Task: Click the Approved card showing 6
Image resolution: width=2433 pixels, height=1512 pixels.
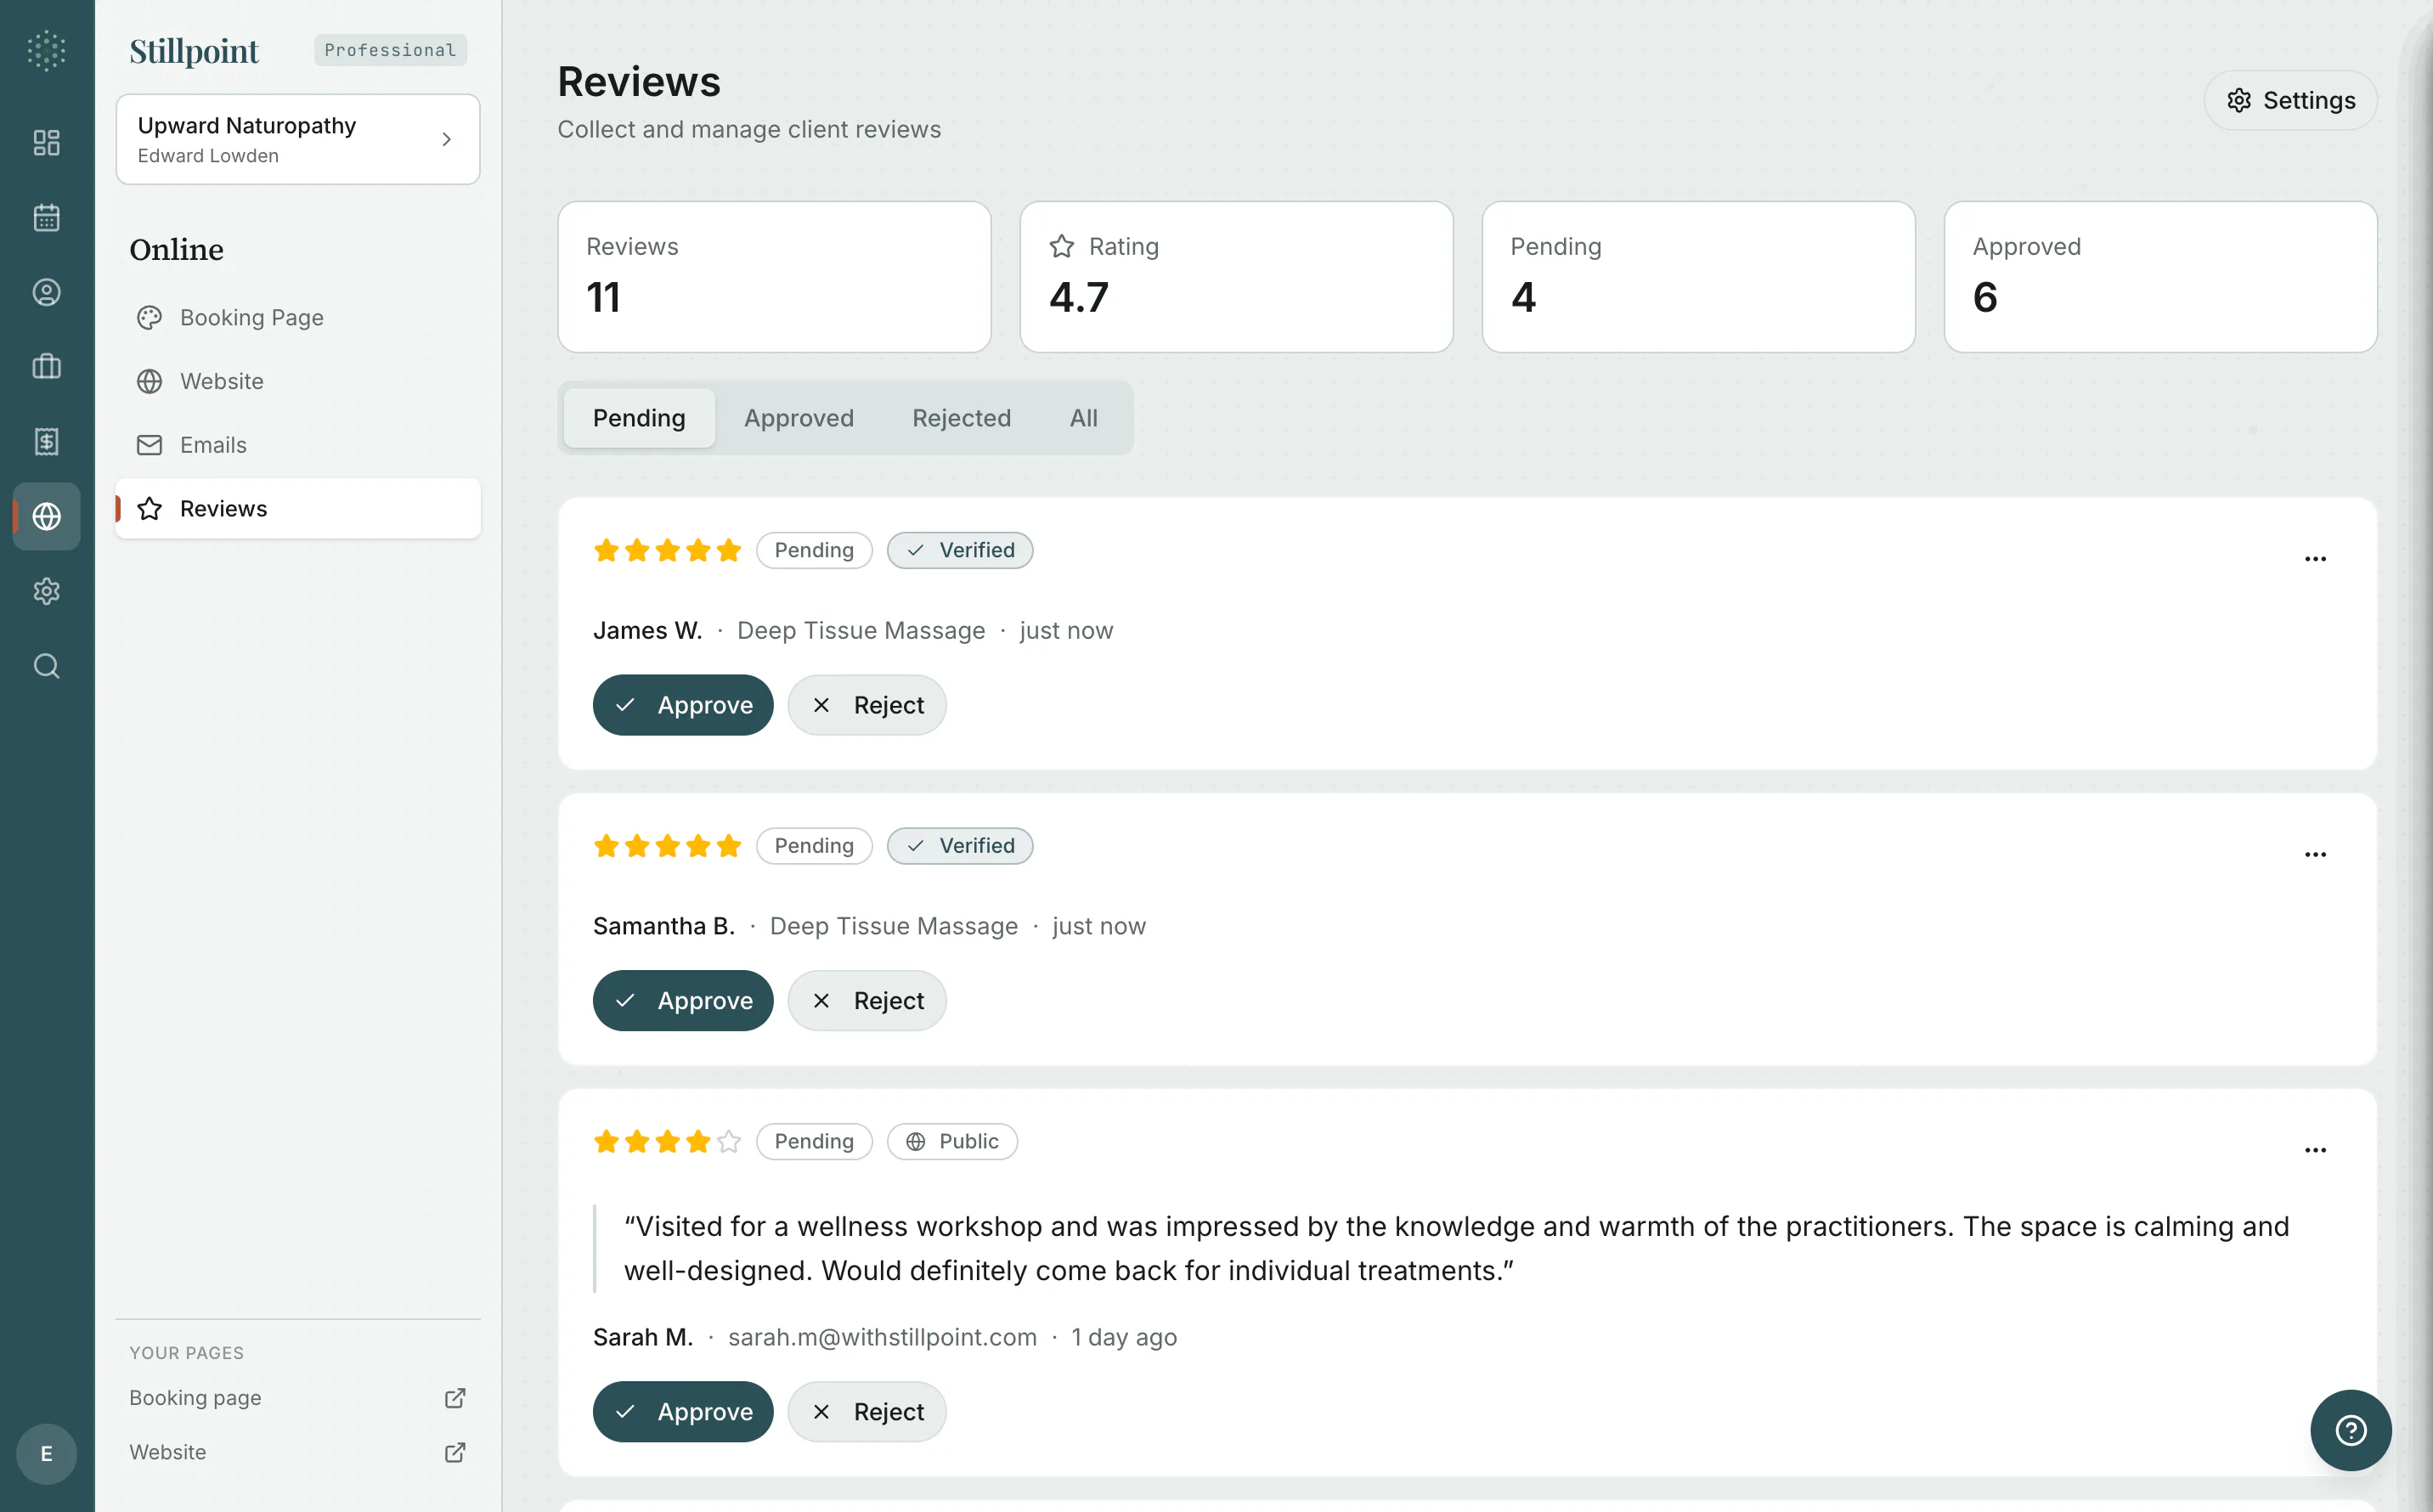Action: (x=2160, y=277)
